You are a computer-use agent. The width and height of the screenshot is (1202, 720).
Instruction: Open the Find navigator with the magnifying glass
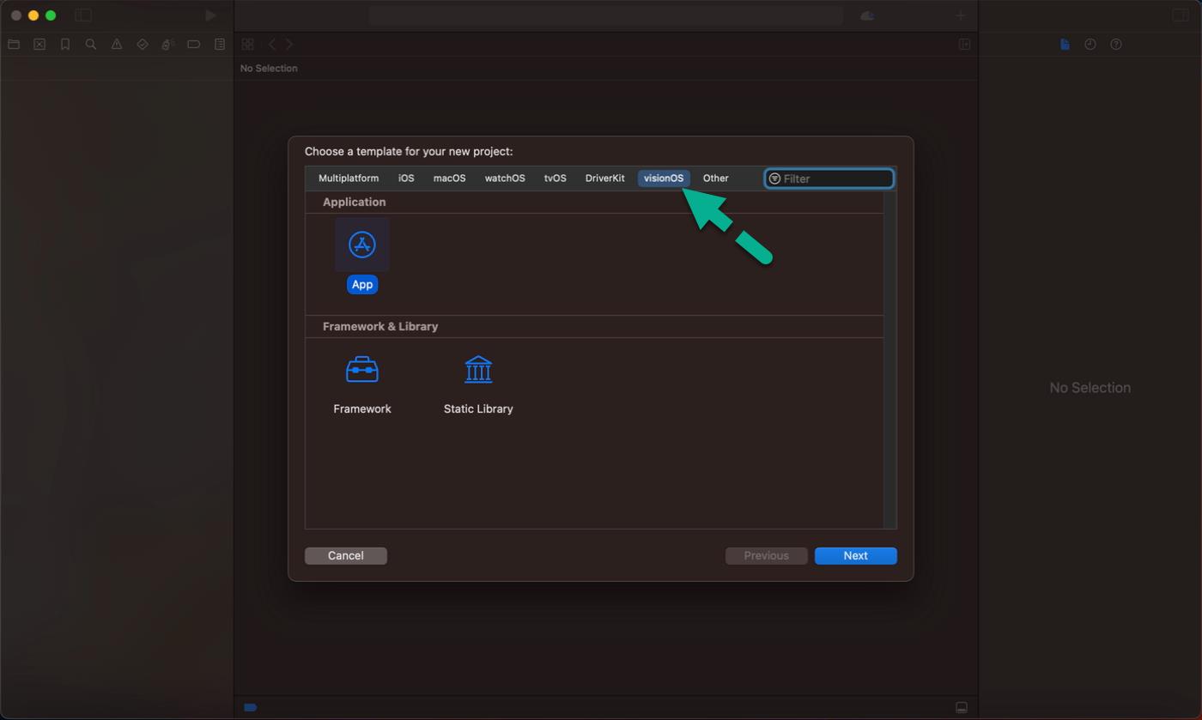click(91, 44)
